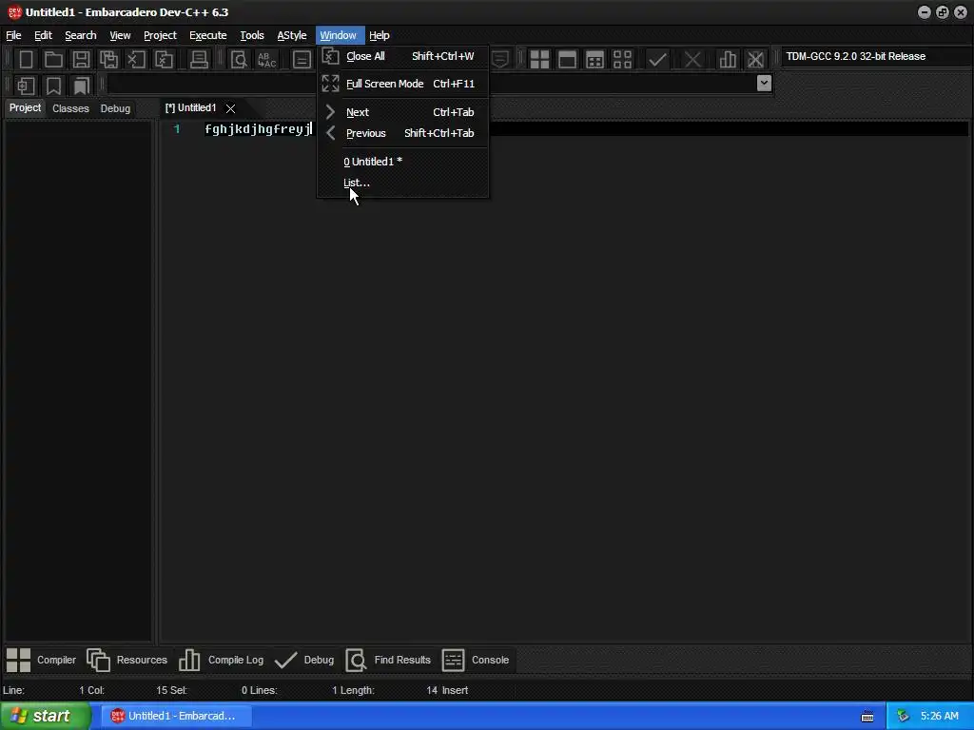Screen dimensions: 974x730
Task: Click the Stop Execution X toolbar icon
Action: [x=692, y=60]
